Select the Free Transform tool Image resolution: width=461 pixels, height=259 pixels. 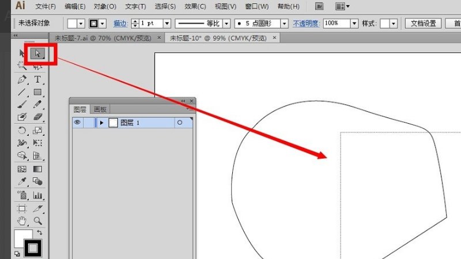click(37, 143)
